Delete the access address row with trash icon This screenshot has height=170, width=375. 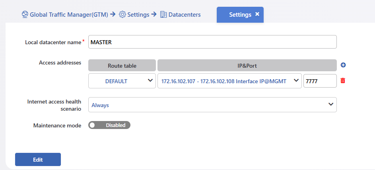point(343,81)
